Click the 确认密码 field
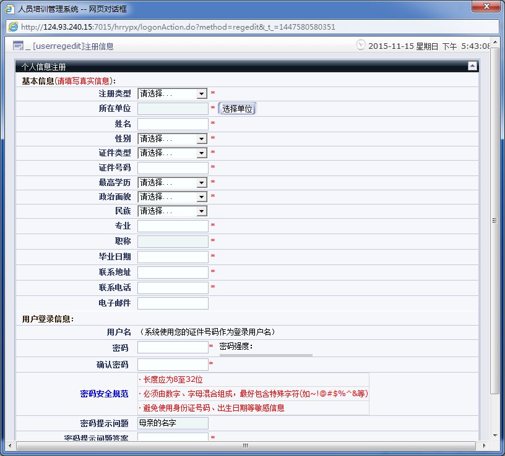Screen dimensions: 505x456 (173, 365)
